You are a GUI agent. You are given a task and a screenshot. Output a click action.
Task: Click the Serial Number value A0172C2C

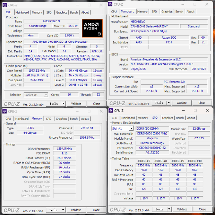pos(152,152)
